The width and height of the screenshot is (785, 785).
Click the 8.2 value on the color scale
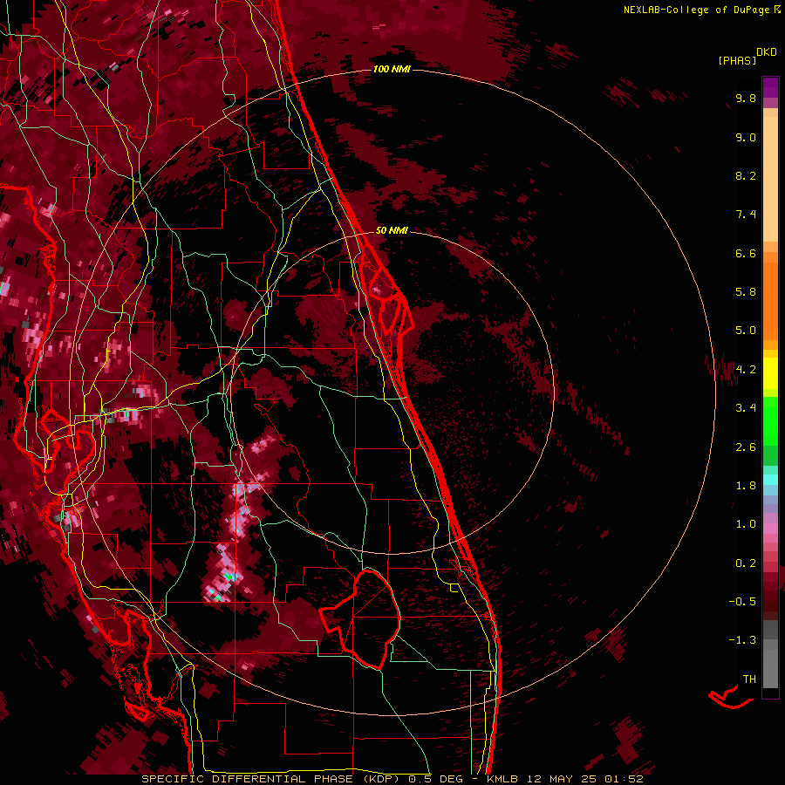[746, 175]
